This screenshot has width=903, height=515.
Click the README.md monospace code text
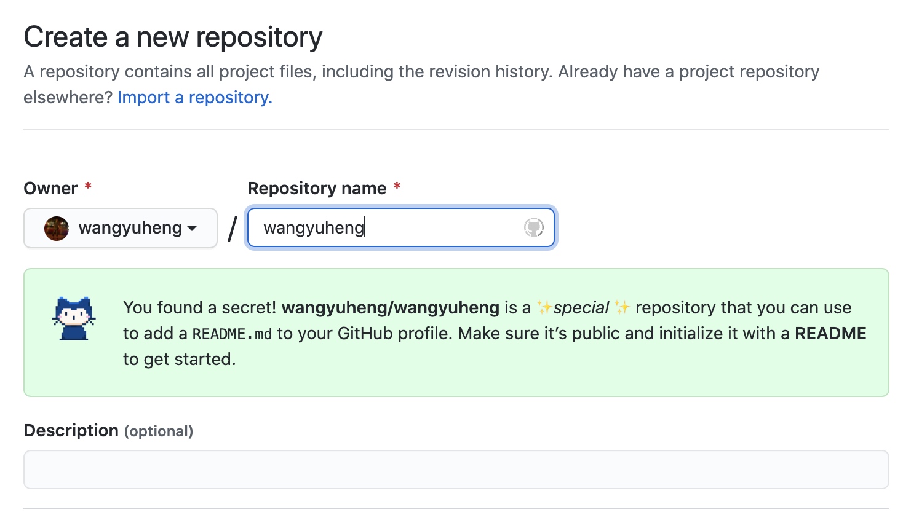pyautogui.click(x=232, y=334)
